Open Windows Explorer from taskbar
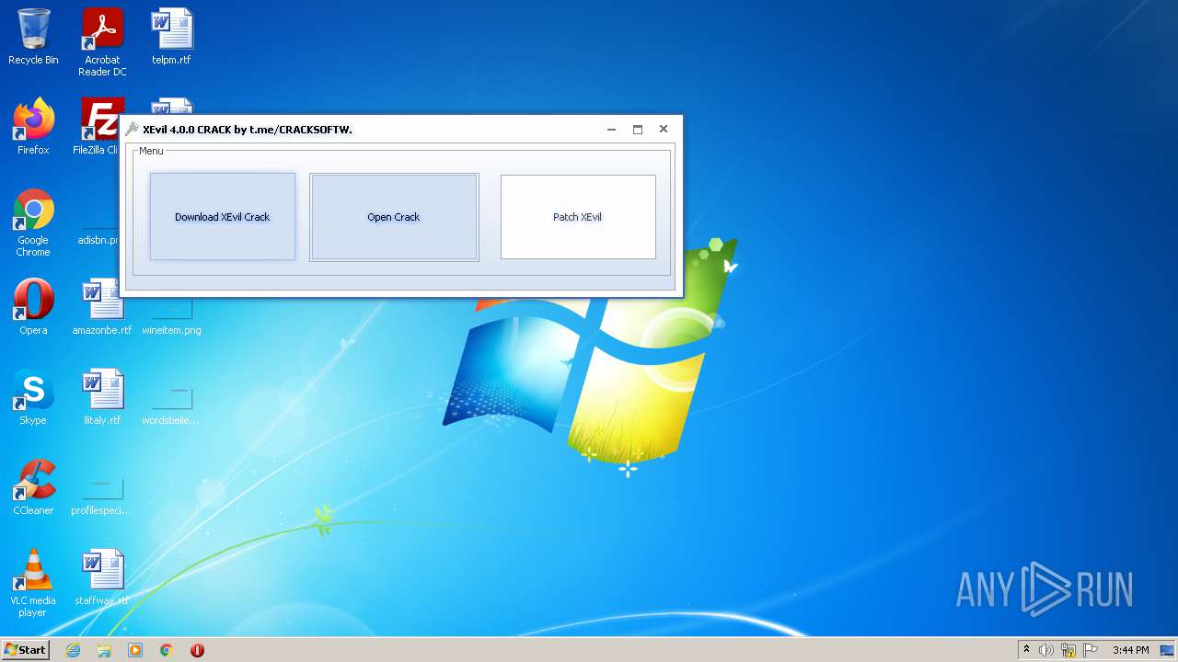This screenshot has width=1178, height=662. (104, 650)
